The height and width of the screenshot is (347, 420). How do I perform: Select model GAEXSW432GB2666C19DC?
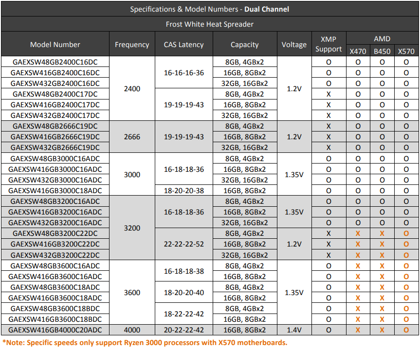55,148
